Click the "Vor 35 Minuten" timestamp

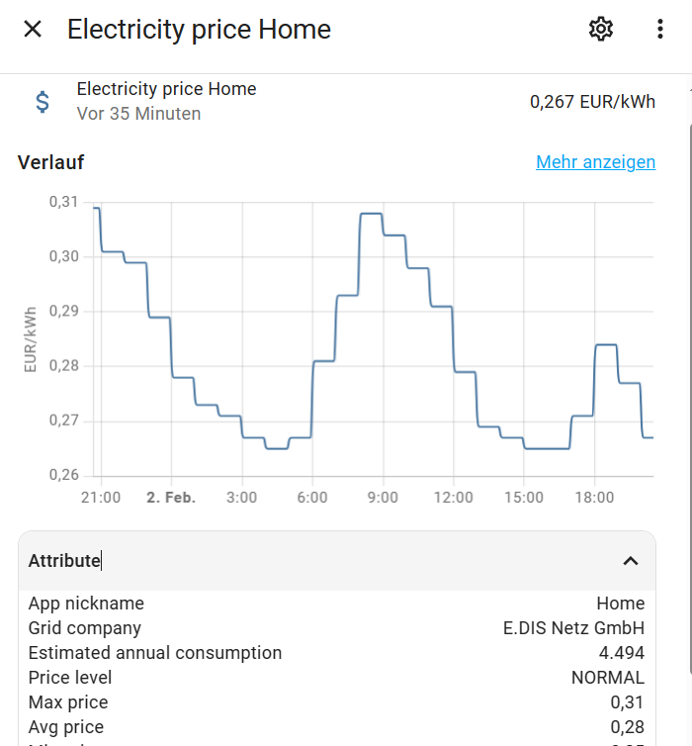pos(138,114)
